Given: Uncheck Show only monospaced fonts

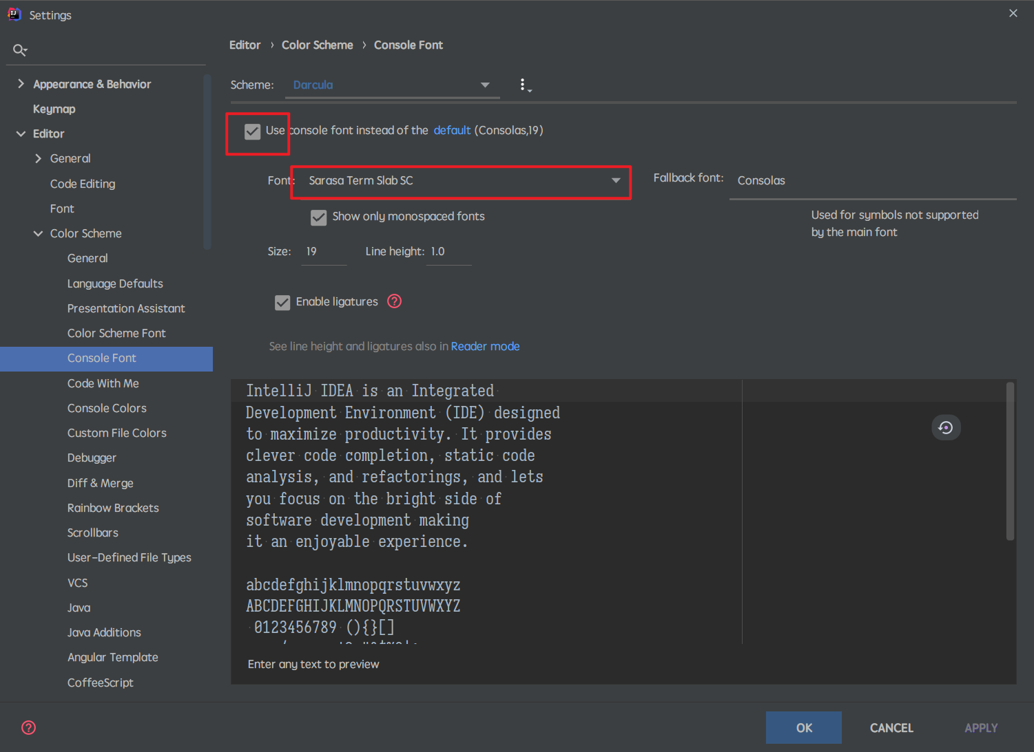Looking at the screenshot, I should (x=319, y=217).
